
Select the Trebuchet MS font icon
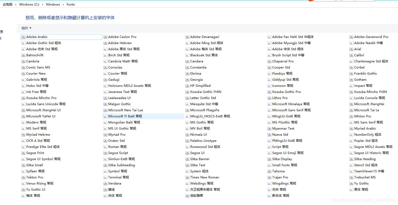click(351, 177)
